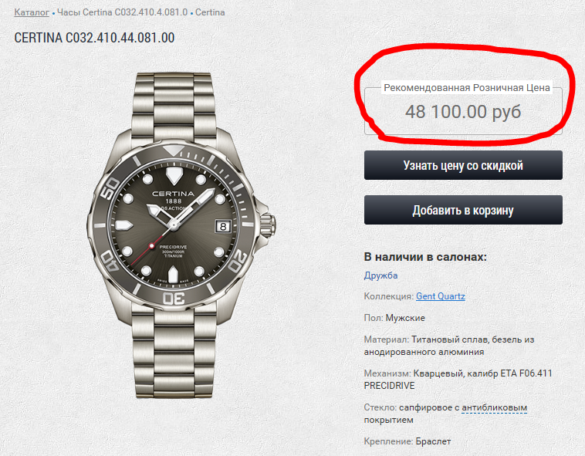Open the Gent Quartz collection link
The image size is (585, 456).
[440, 296]
